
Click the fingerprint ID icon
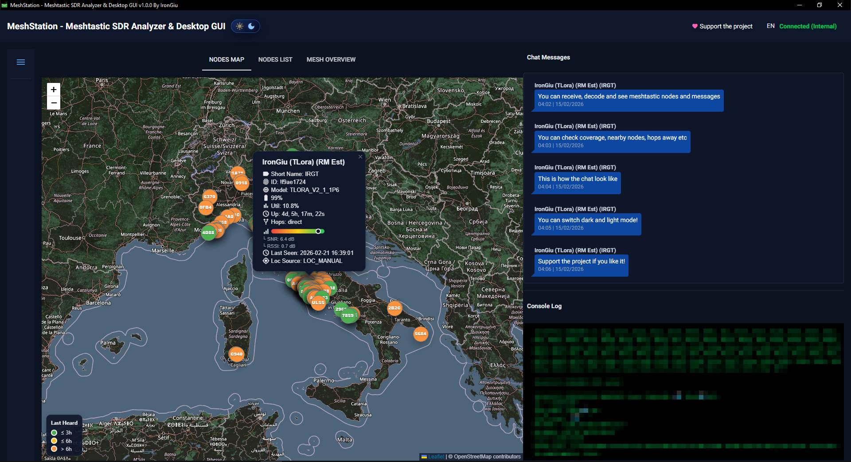tap(266, 182)
